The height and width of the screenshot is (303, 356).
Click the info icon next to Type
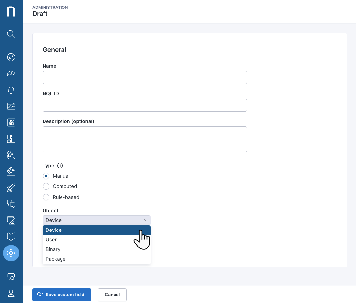[x=60, y=166]
